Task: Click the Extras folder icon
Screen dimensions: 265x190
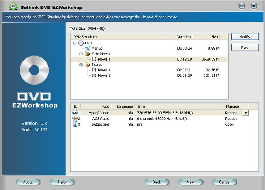Action: tap(87, 65)
